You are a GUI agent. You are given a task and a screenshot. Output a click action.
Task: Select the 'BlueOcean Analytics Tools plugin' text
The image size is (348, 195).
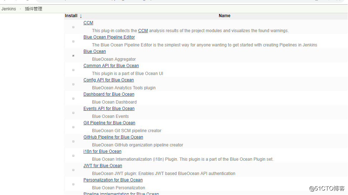tap(124, 87)
